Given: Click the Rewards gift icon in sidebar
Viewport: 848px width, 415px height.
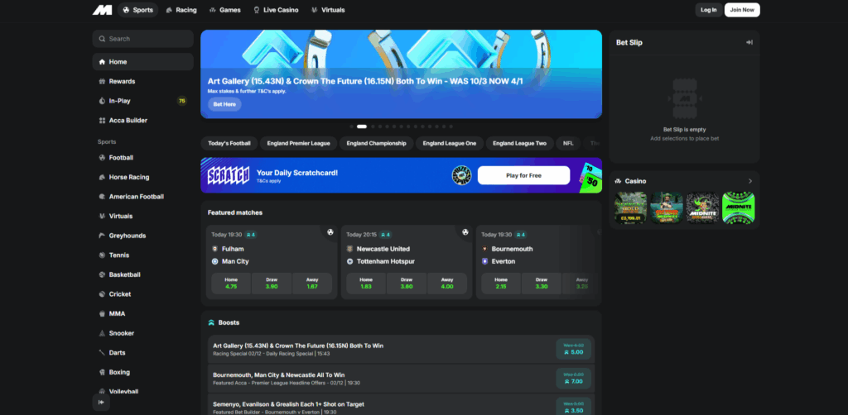Looking at the screenshot, I should [101, 82].
